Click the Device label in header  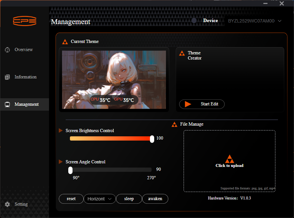[211, 20]
